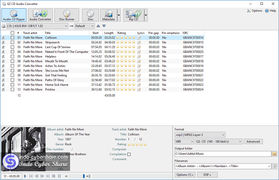The height and width of the screenshot is (180, 279).
Task: Pause playback
Action: (59, 176)
